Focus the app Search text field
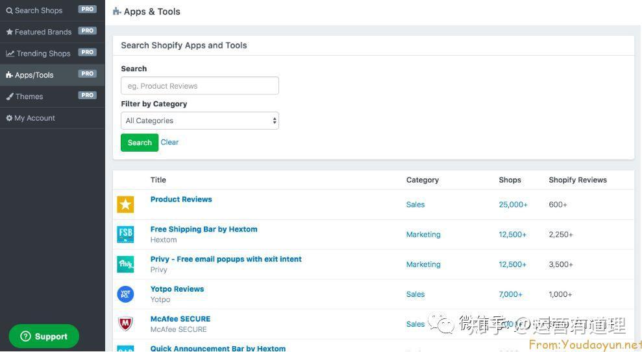This screenshot has height=352, width=642. click(x=200, y=86)
